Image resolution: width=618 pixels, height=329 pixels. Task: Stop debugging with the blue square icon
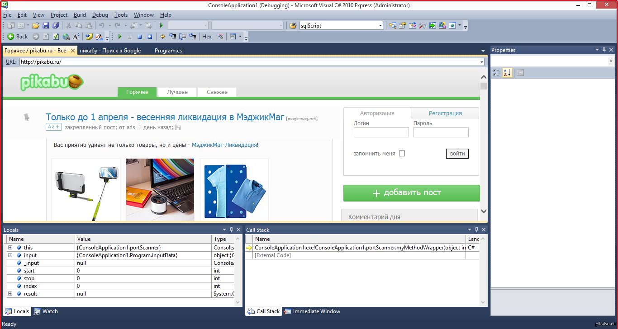(x=140, y=37)
